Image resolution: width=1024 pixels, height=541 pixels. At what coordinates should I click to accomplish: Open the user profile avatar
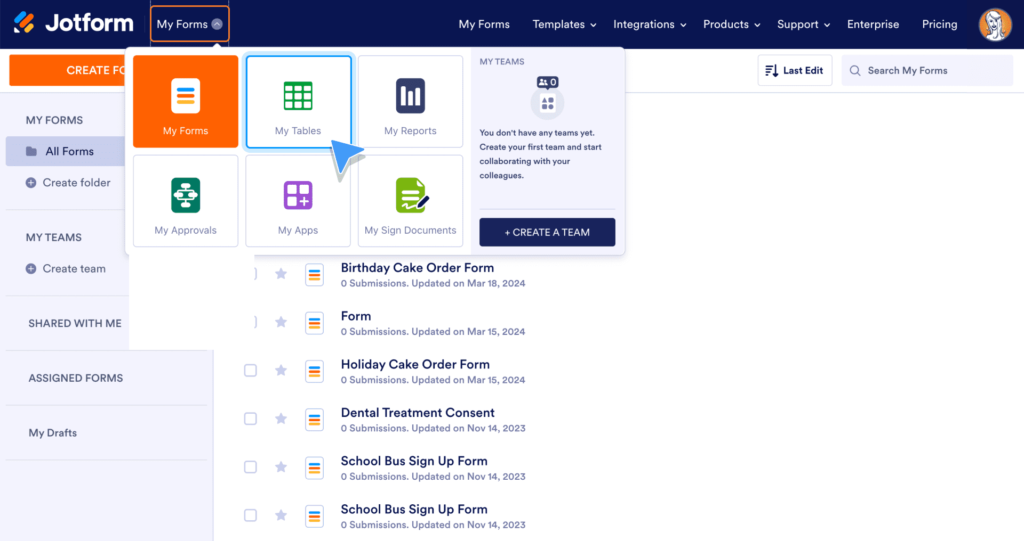coord(995,24)
